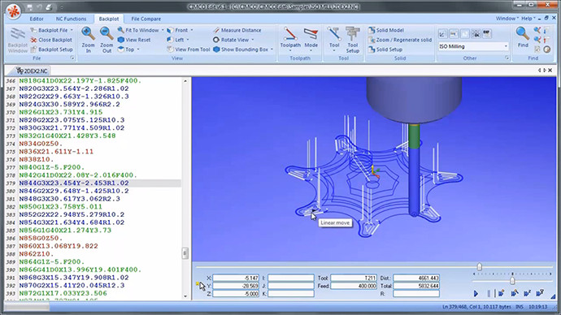Start simulation with the play button
This screenshot has height=315, width=561.
pos(476,294)
